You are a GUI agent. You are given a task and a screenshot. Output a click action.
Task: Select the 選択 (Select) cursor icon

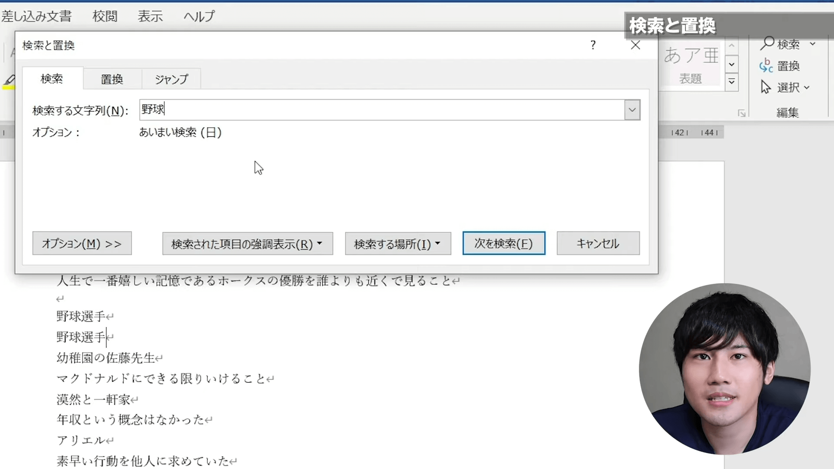click(766, 87)
